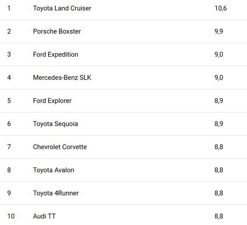Click rank number 10 in the list

point(11,216)
